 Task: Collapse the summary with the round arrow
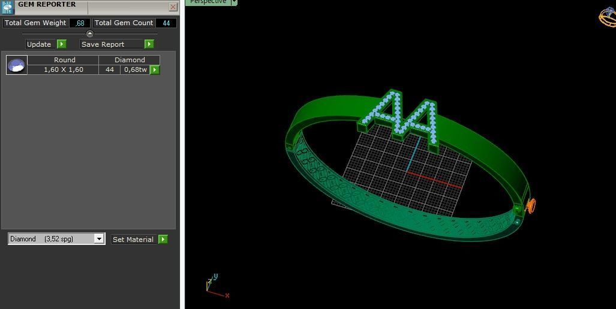tap(89, 34)
